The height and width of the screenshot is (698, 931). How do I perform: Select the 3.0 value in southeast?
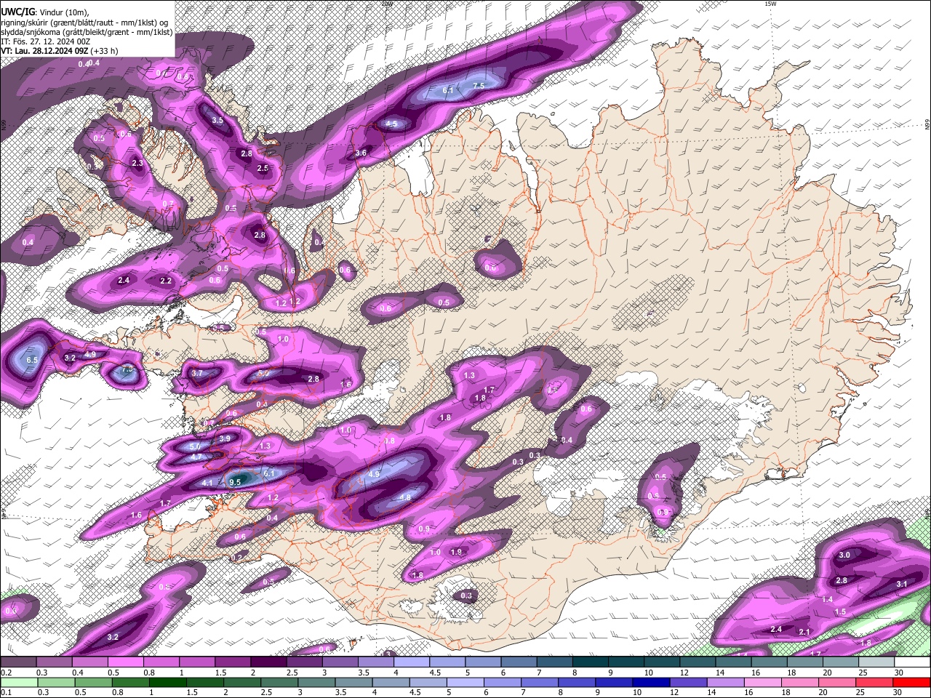844,555
